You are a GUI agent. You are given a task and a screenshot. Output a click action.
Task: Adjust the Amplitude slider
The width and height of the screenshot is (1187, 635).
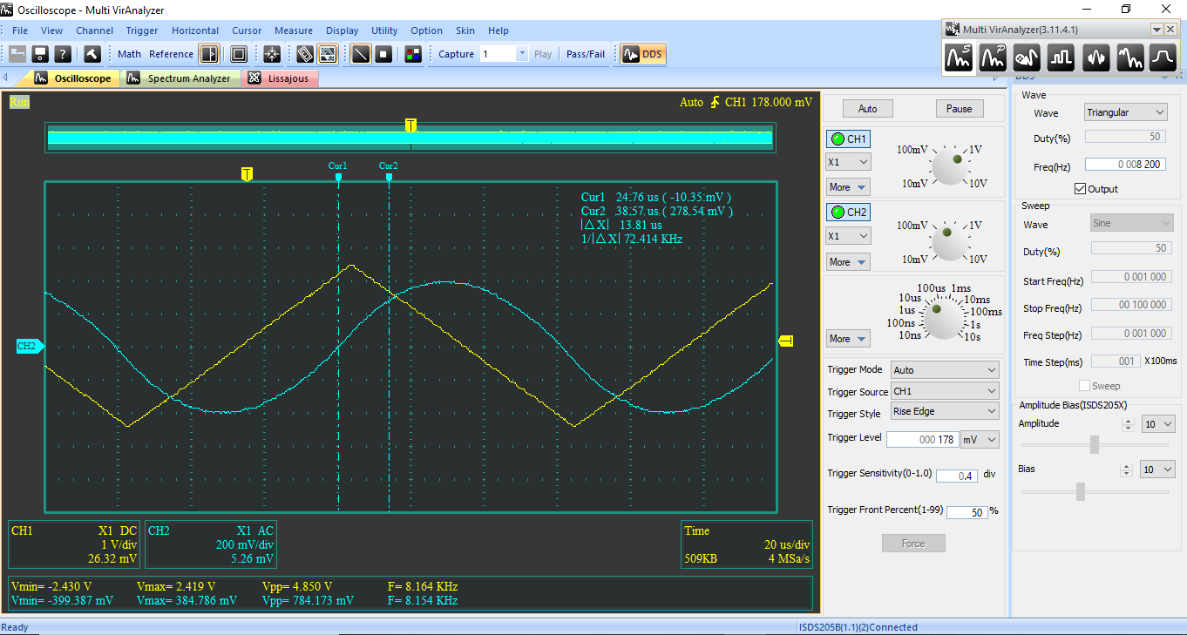[x=1095, y=444]
